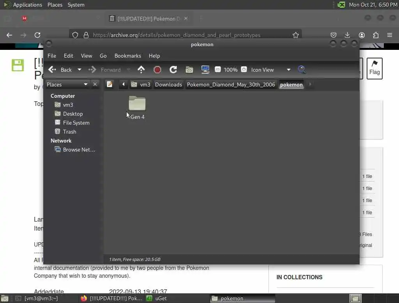Click the status bar text '1 item, Free space'
Viewport: 399px width, 303px height.
click(x=135, y=259)
